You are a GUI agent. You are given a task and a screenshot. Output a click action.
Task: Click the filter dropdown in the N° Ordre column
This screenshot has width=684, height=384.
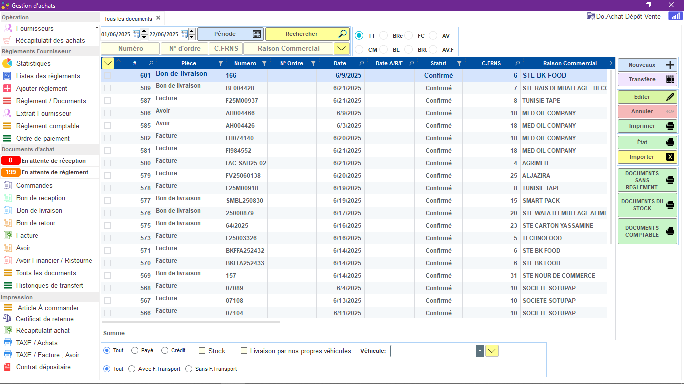313,63
